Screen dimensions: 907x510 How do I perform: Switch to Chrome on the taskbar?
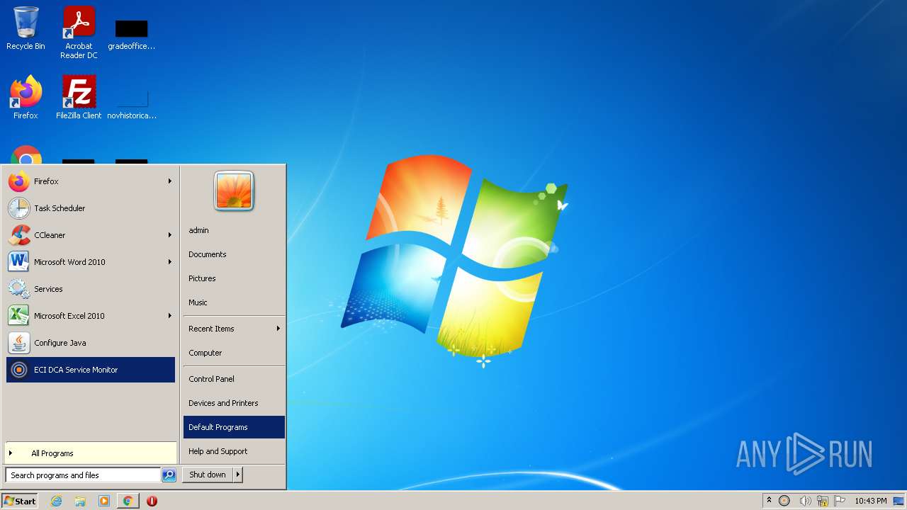tap(128, 501)
